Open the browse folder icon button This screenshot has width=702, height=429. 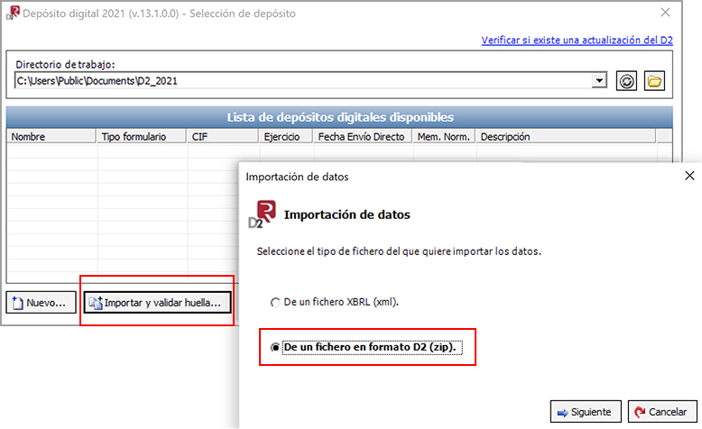tap(654, 81)
